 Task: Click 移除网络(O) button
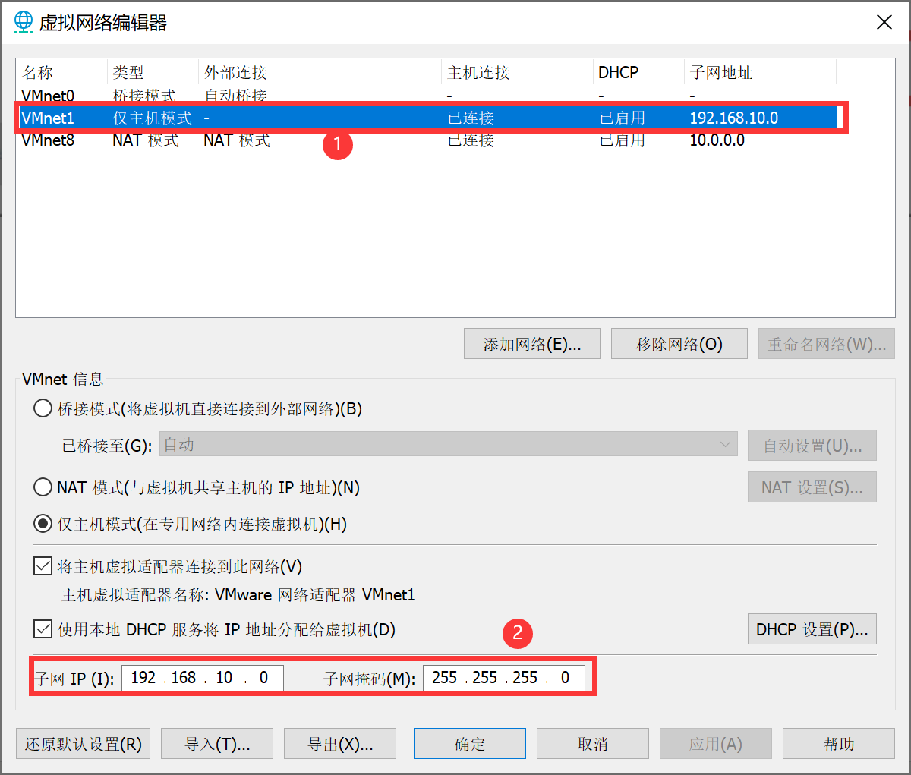coord(679,344)
